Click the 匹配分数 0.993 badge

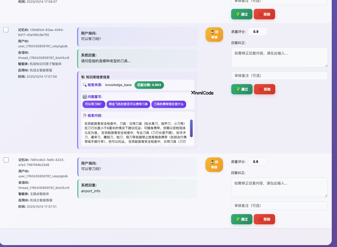pyautogui.click(x=149, y=85)
